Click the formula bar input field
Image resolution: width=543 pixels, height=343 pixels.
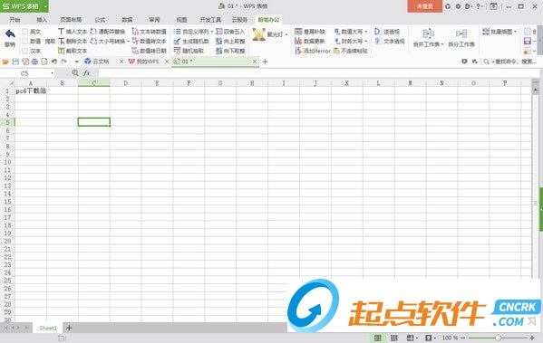318,73
